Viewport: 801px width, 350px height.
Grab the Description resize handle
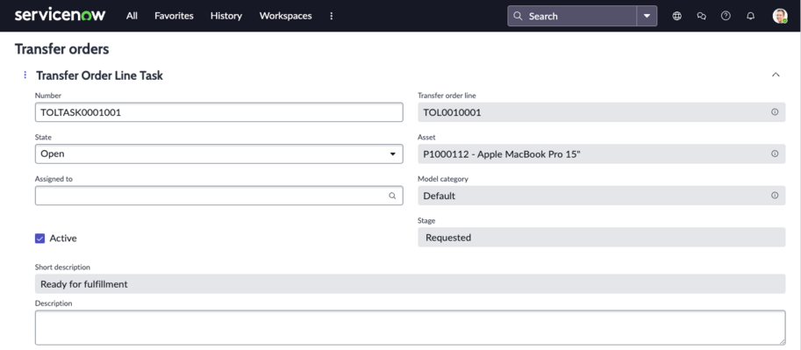(x=782, y=342)
